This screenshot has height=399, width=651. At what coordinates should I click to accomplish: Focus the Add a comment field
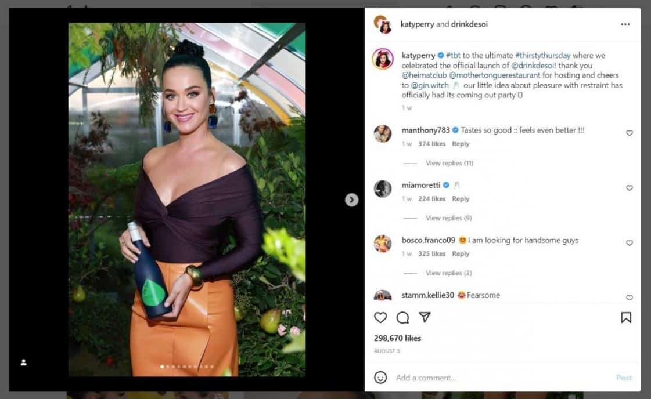coord(502,378)
